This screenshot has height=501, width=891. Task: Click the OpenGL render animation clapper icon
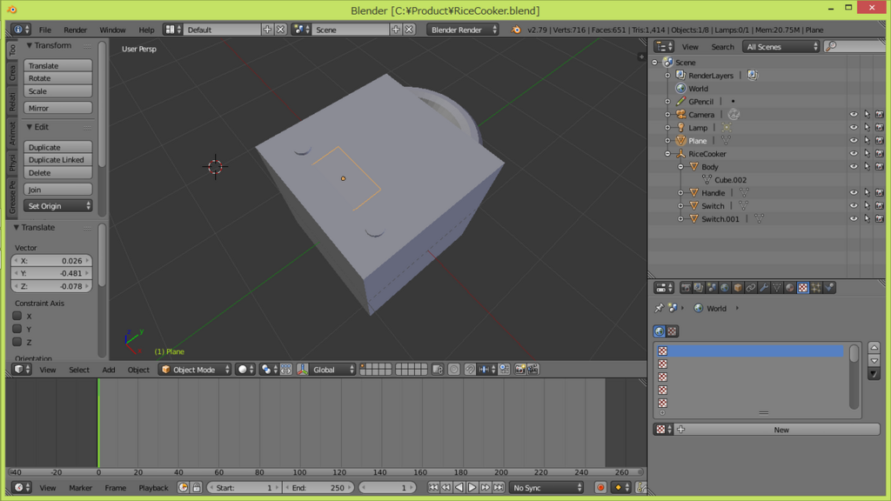(533, 370)
